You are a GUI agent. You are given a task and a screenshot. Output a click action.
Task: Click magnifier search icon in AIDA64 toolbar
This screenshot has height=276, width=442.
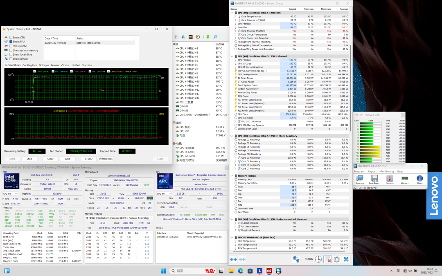click(x=215, y=37)
